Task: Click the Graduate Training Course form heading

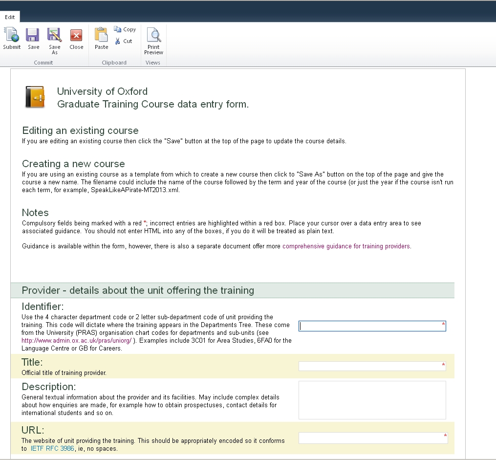Action: [x=152, y=104]
